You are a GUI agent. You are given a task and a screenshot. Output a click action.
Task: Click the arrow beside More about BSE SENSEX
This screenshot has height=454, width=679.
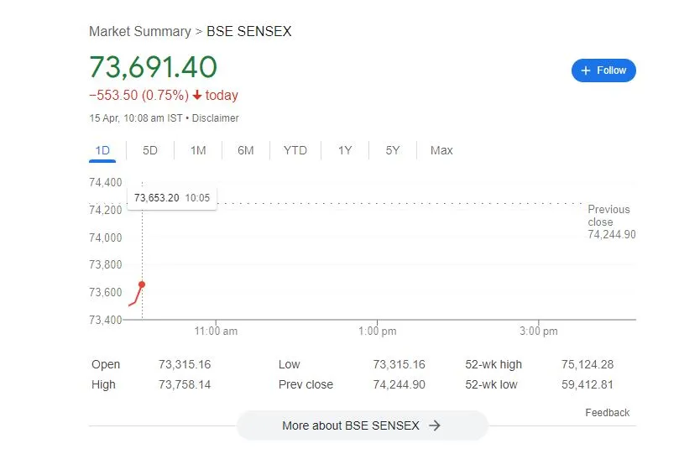tap(434, 425)
